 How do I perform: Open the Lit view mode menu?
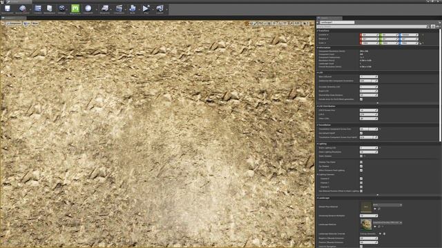point(26,23)
